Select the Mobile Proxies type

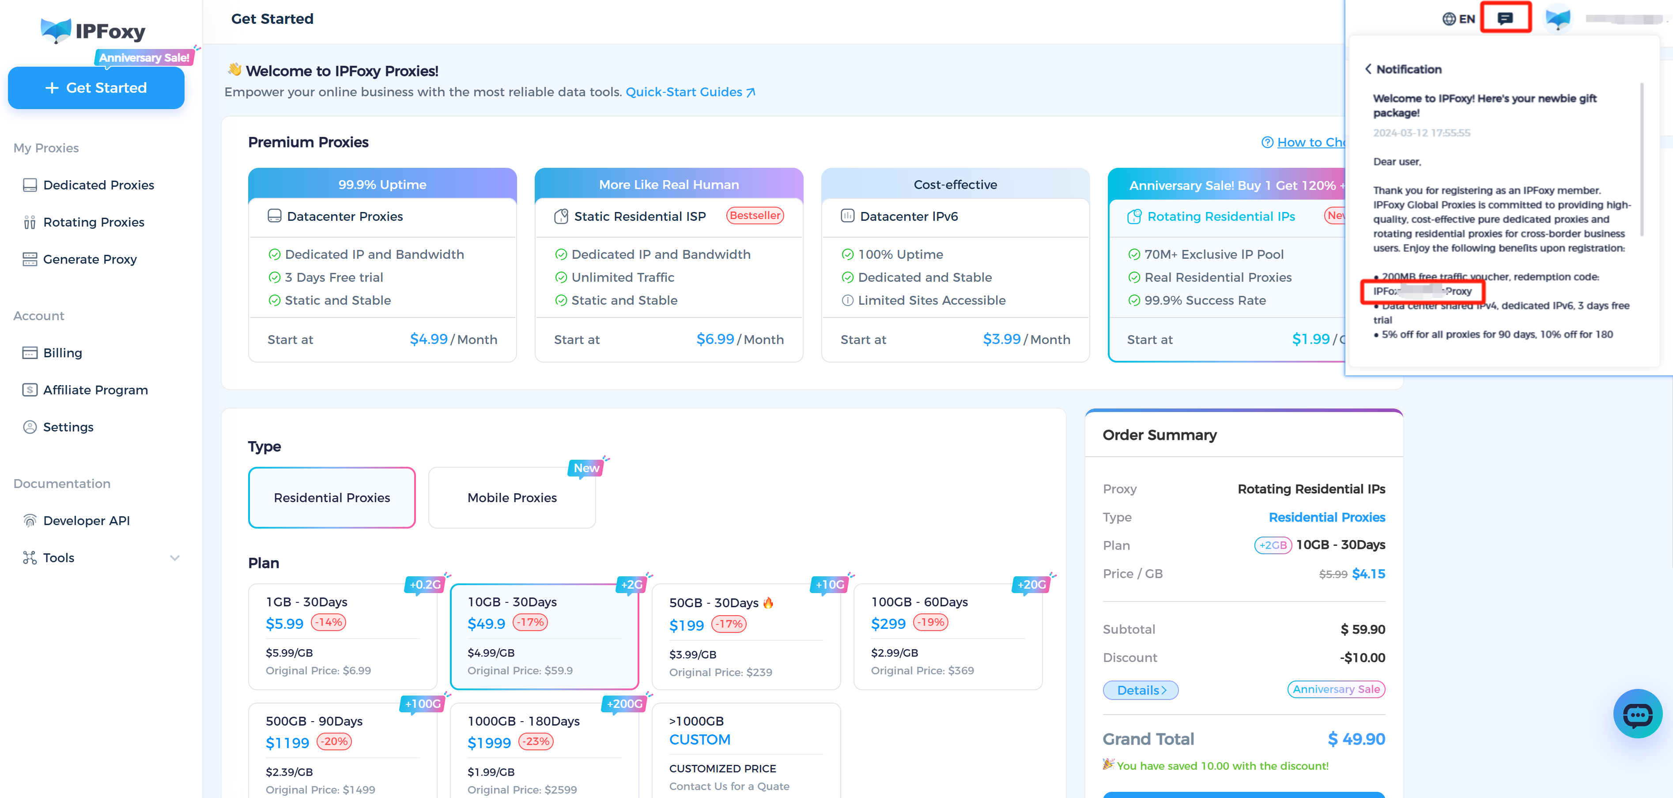click(x=512, y=497)
